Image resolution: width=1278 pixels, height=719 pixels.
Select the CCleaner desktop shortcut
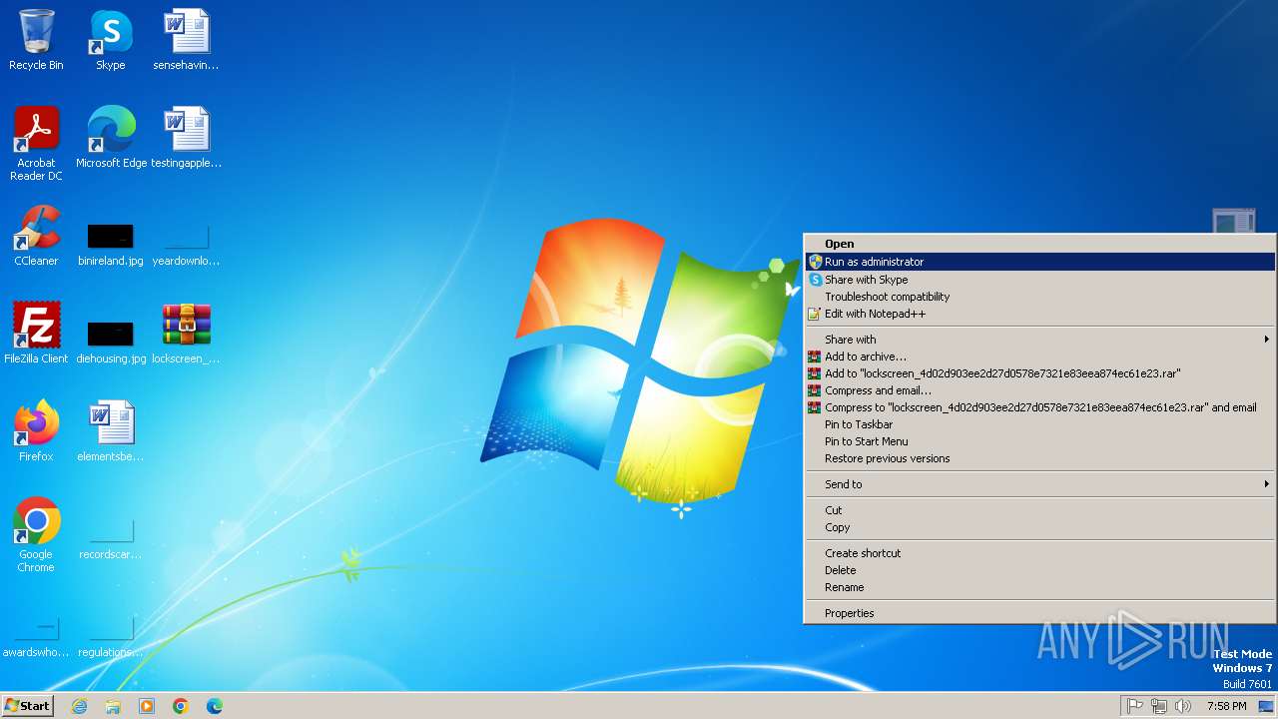pyautogui.click(x=36, y=236)
